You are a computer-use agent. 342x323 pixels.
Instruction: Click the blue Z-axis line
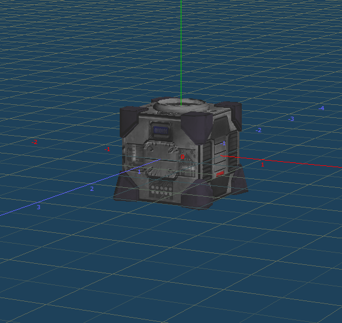81,187
